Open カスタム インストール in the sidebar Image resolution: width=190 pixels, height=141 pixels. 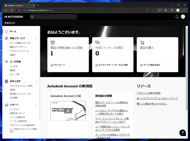point(19,51)
